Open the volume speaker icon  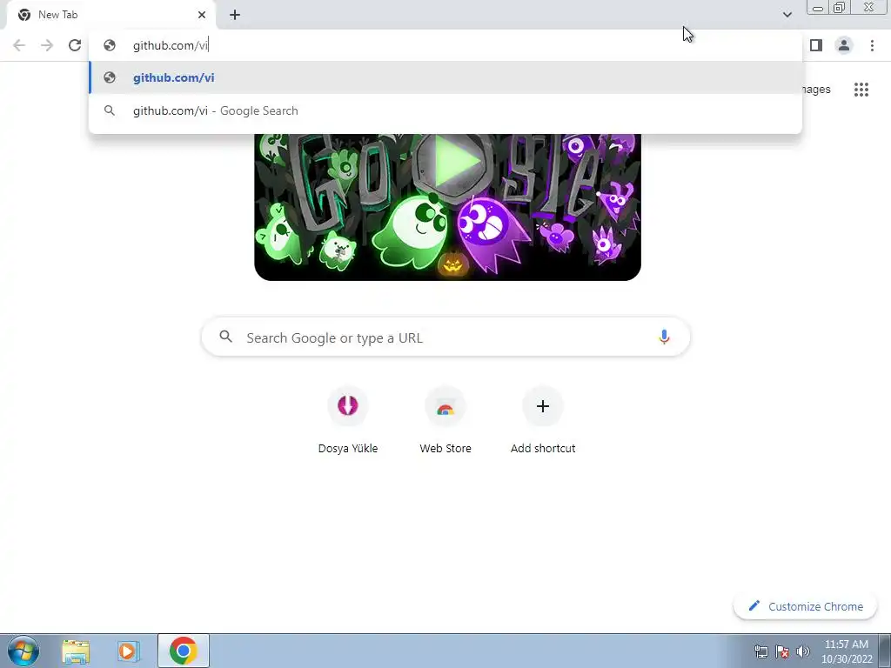click(x=803, y=651)
